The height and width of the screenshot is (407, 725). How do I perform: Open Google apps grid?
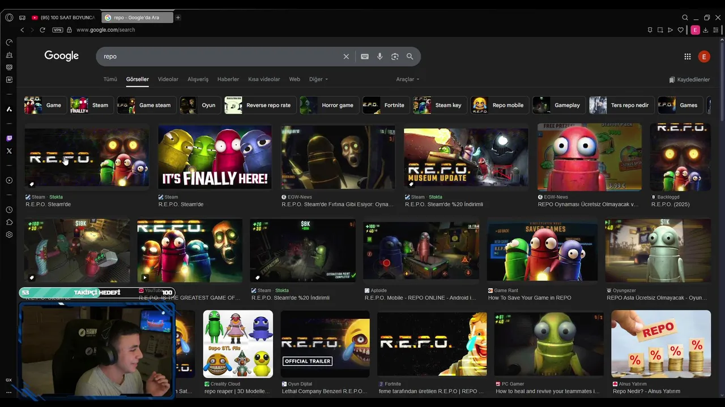point(688,57)
